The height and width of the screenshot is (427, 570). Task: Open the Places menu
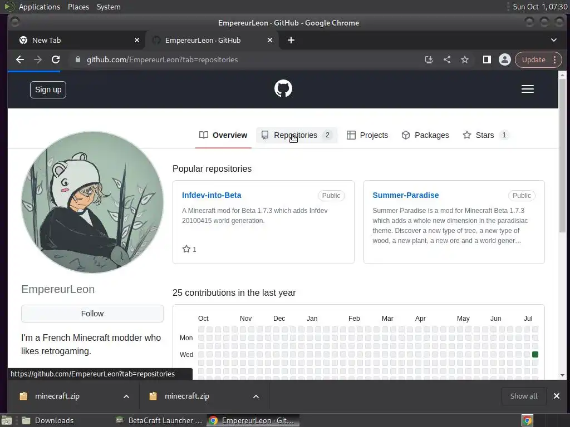78,7
